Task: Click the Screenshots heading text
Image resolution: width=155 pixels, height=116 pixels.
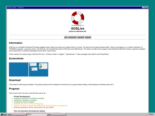Action: pyautogui.click(x=16, y=58)
